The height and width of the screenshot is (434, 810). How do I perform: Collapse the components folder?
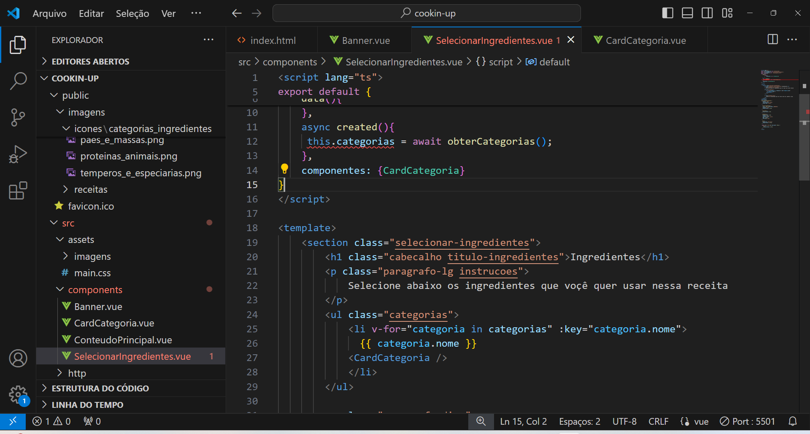[x=131, y=290]
